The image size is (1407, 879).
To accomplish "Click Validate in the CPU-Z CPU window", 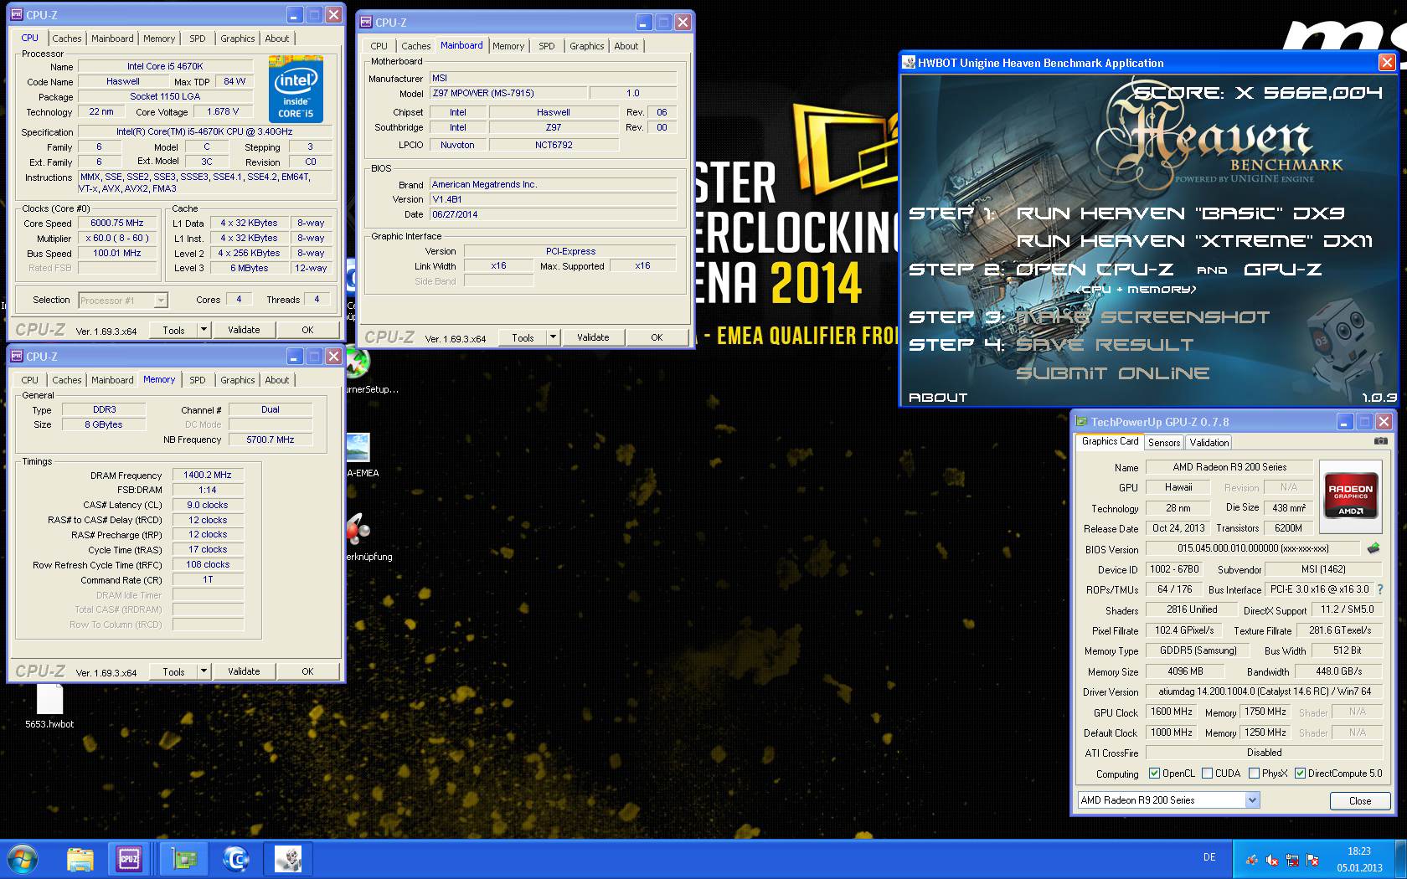I will coord(244,330).
